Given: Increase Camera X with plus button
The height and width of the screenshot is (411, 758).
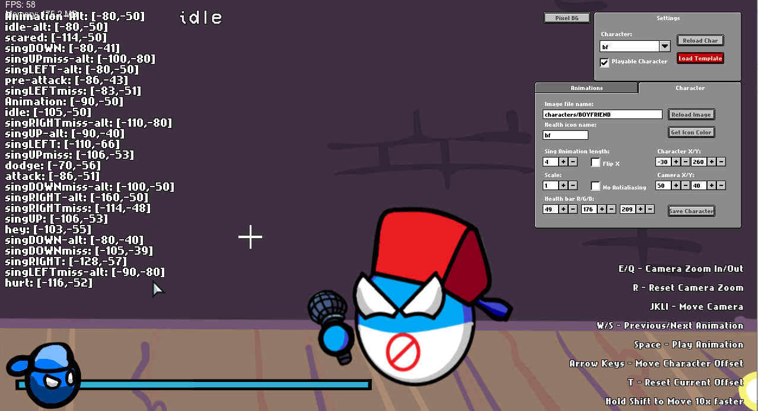Looking at the screenshot, I should tap(676, 185).
